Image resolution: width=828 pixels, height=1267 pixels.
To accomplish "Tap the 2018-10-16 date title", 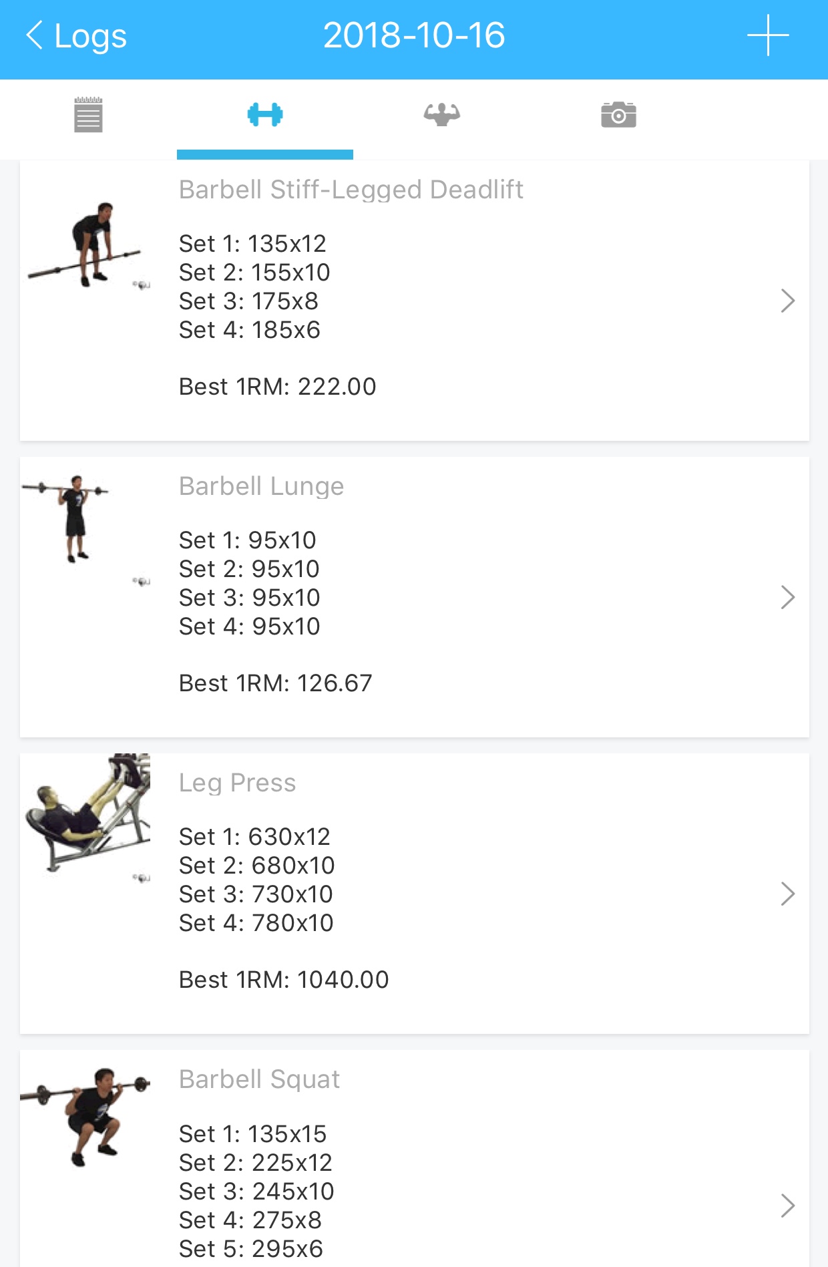I will [414, 35].
